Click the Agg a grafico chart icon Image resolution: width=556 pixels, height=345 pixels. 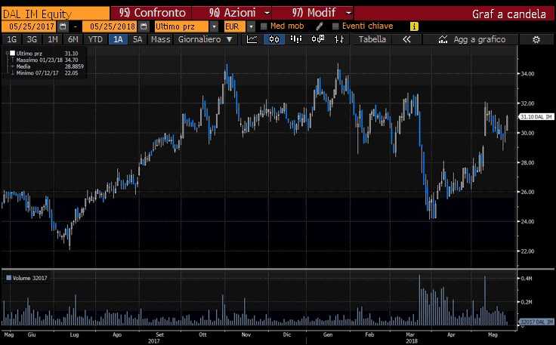point(443,39)
